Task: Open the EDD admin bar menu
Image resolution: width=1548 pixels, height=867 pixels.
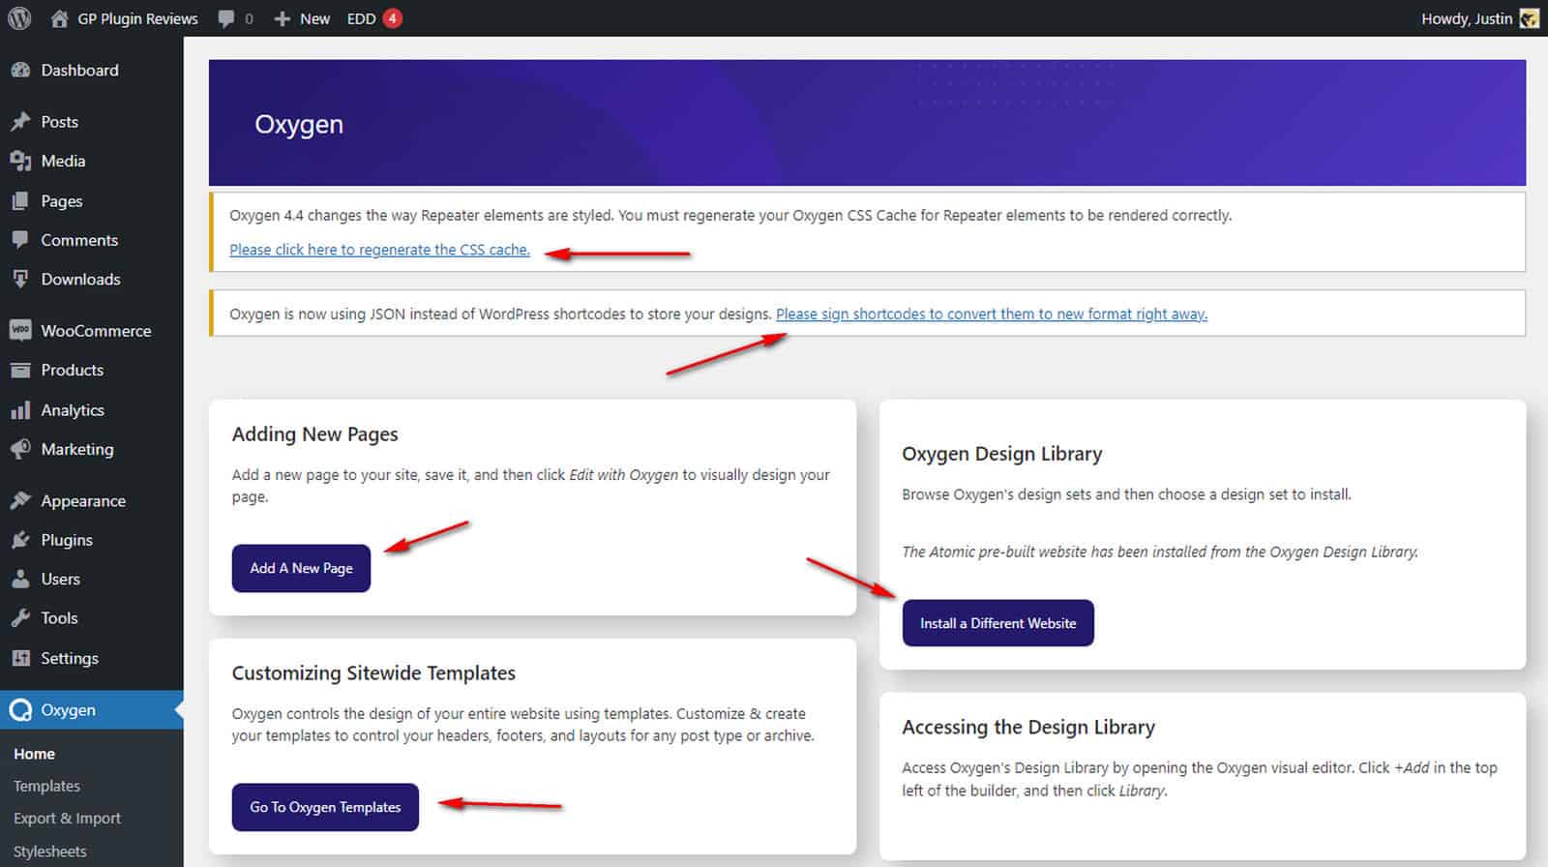Action: 375,18
